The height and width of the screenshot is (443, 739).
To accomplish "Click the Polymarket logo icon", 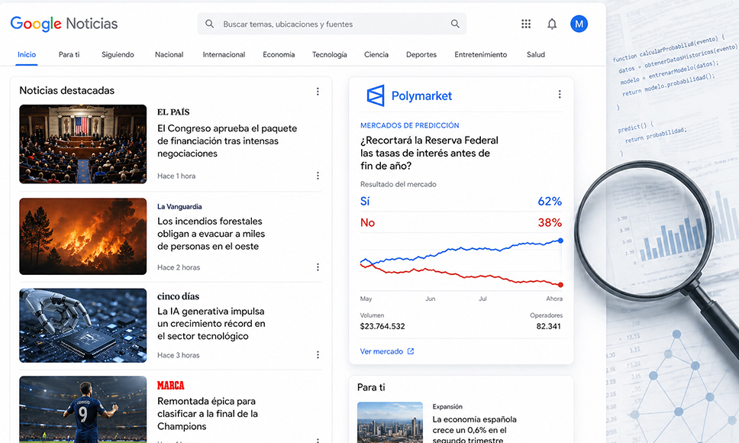I will pyautogui.click(x=376, y=95).
